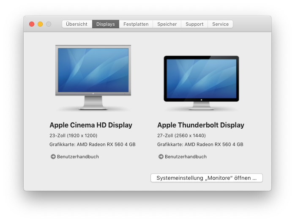Minimize the window with yellow button

[40, 24]
